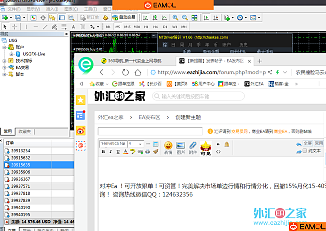The width and height of the screenshot is (326, 231).
Task: Click the browser refresh icon
Action: [125, 72]
